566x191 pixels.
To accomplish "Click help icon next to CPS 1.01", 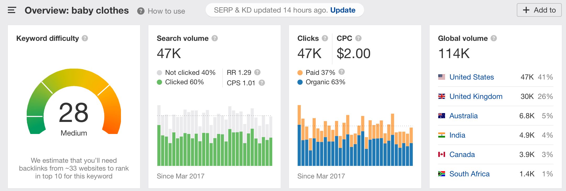I will (x=262, y=83).
